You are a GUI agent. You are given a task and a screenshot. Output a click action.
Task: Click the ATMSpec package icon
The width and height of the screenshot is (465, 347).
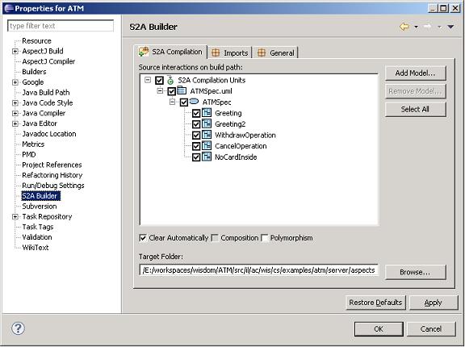(x=194, y=102)
